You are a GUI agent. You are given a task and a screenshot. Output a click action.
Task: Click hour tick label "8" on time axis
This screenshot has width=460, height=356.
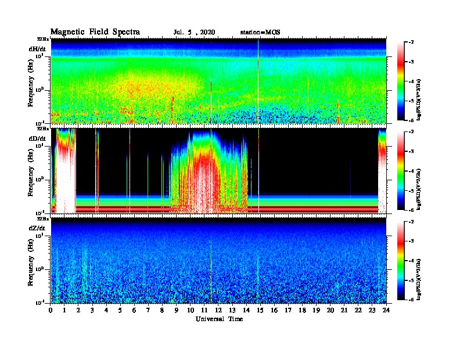(162, 311)
